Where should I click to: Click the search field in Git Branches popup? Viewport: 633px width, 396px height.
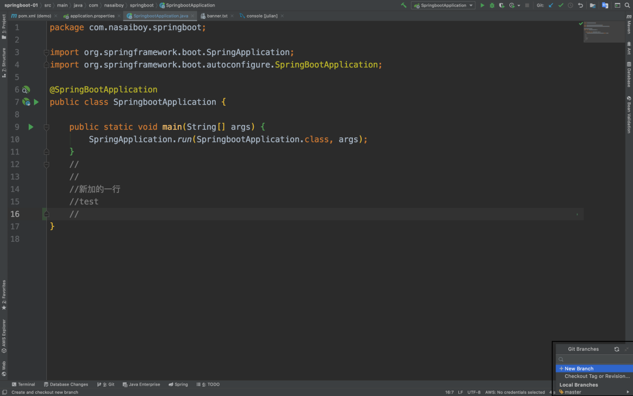point(592,359)
